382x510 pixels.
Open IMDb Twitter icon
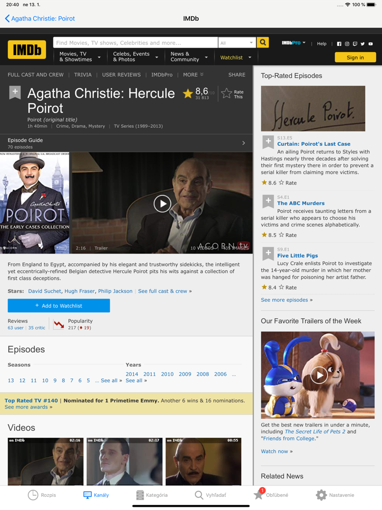click(362, 44)
